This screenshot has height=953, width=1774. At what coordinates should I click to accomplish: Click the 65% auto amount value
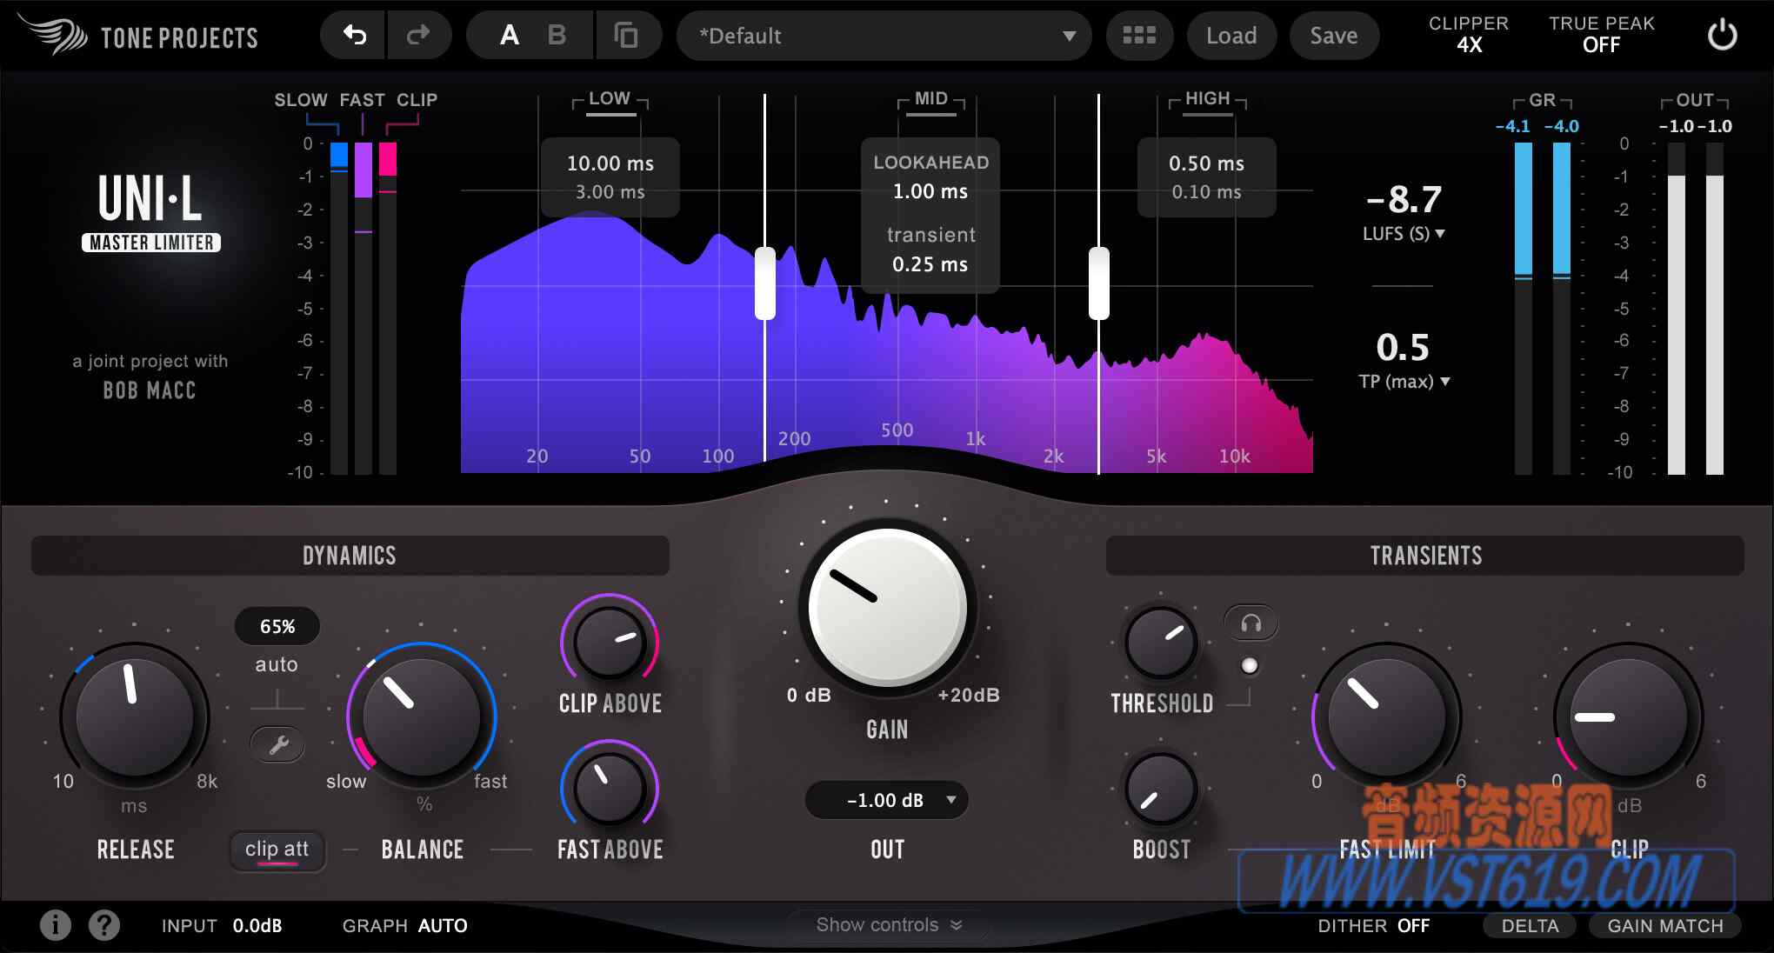click(277, 626)
